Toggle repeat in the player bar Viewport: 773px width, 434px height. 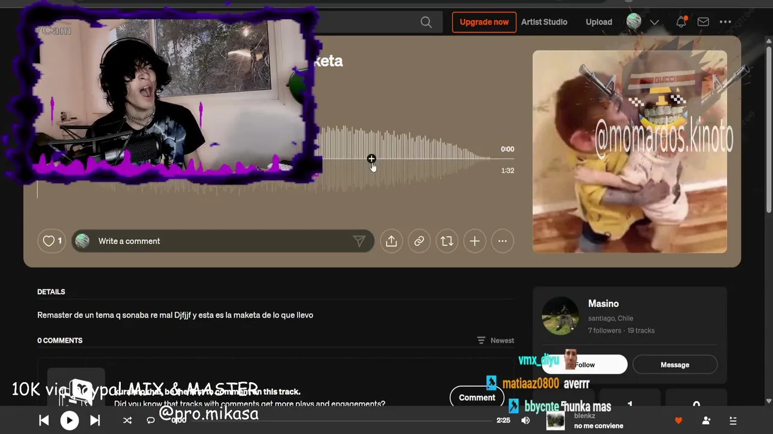point(151,421)
